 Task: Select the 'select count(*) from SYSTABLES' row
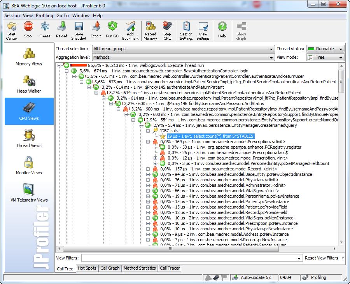pyautogui.click(x=210, y=136)
